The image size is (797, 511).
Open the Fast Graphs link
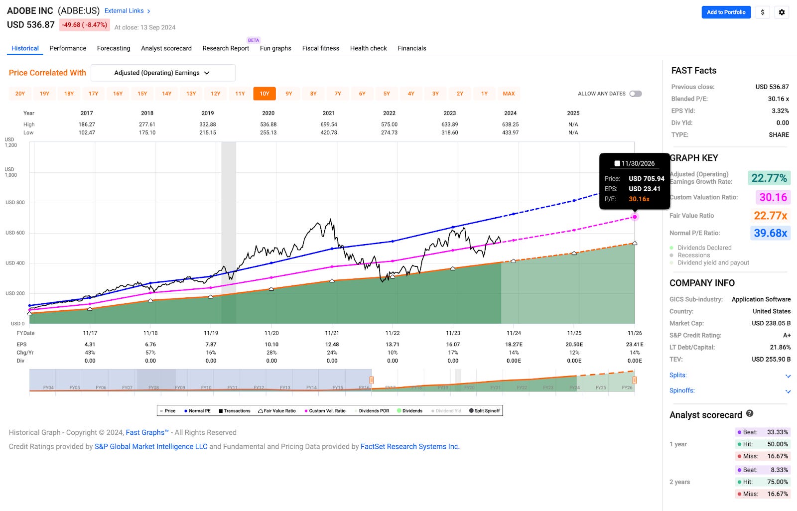click(147, 433)
